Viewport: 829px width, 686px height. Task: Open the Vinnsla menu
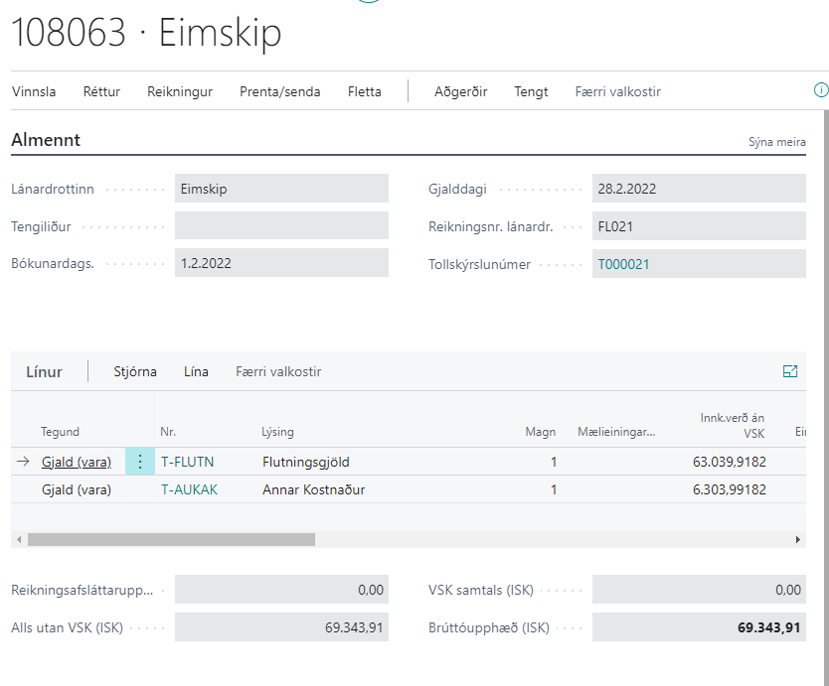(34, 91)
